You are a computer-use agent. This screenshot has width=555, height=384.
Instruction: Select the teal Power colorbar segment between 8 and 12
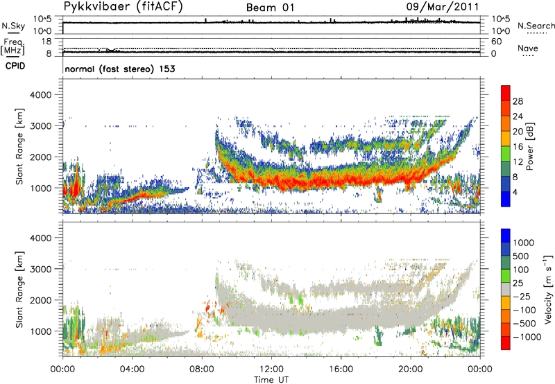coord(506,169)
